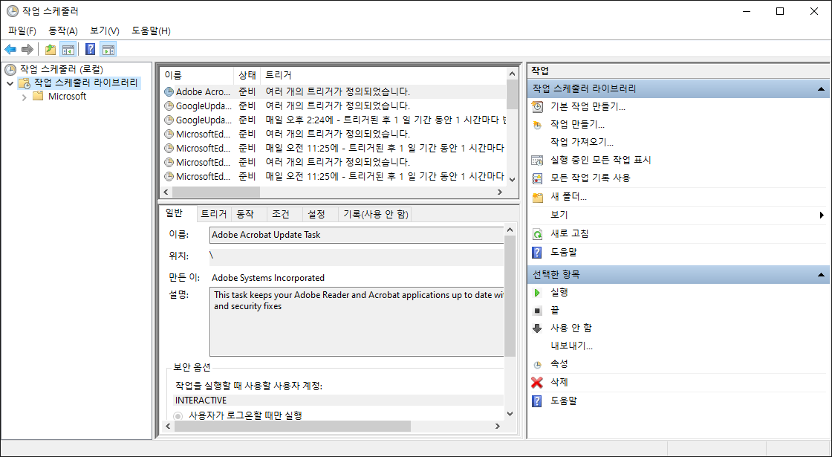Toggle the action pane visibility in toolbar
The image size is (832, 457).
click(x=108, y=49)
